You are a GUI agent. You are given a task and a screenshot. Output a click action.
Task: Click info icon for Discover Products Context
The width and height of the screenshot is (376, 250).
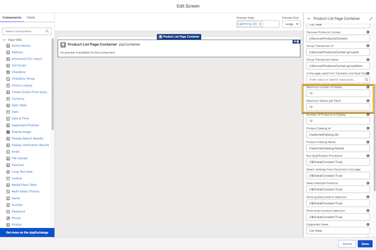[x=368, y=32]
